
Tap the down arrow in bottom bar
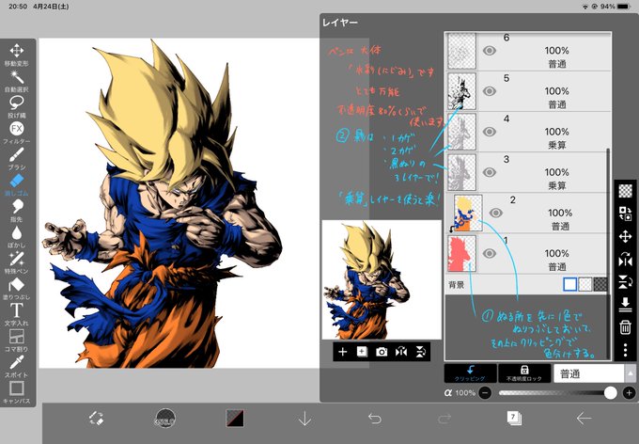(x=304, y=419)
